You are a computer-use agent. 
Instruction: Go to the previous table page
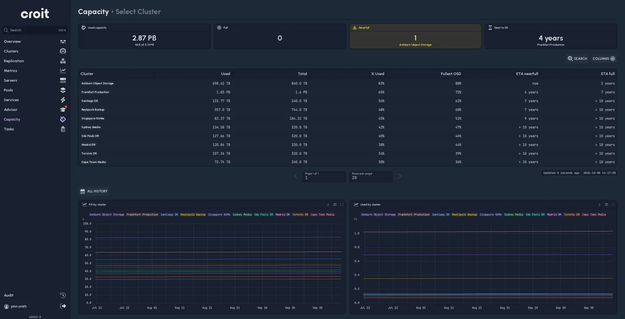click(x=296, y=176)
